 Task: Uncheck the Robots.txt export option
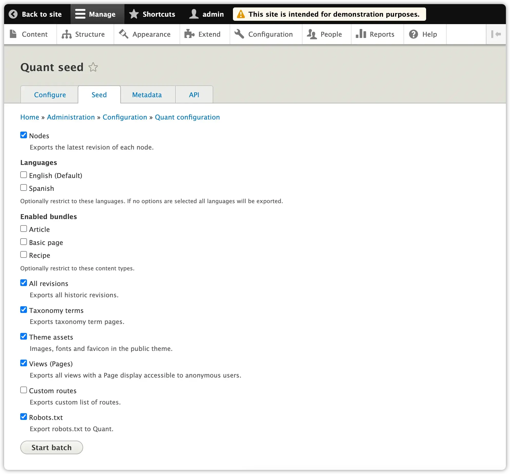(24, 416)
